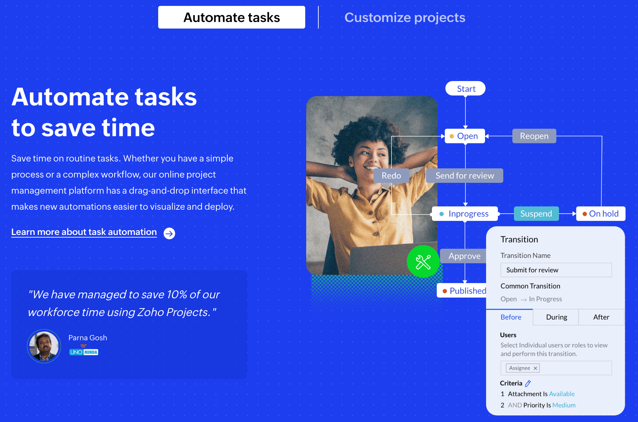Switch to the Automate tasks tab

tap(231, 17)
